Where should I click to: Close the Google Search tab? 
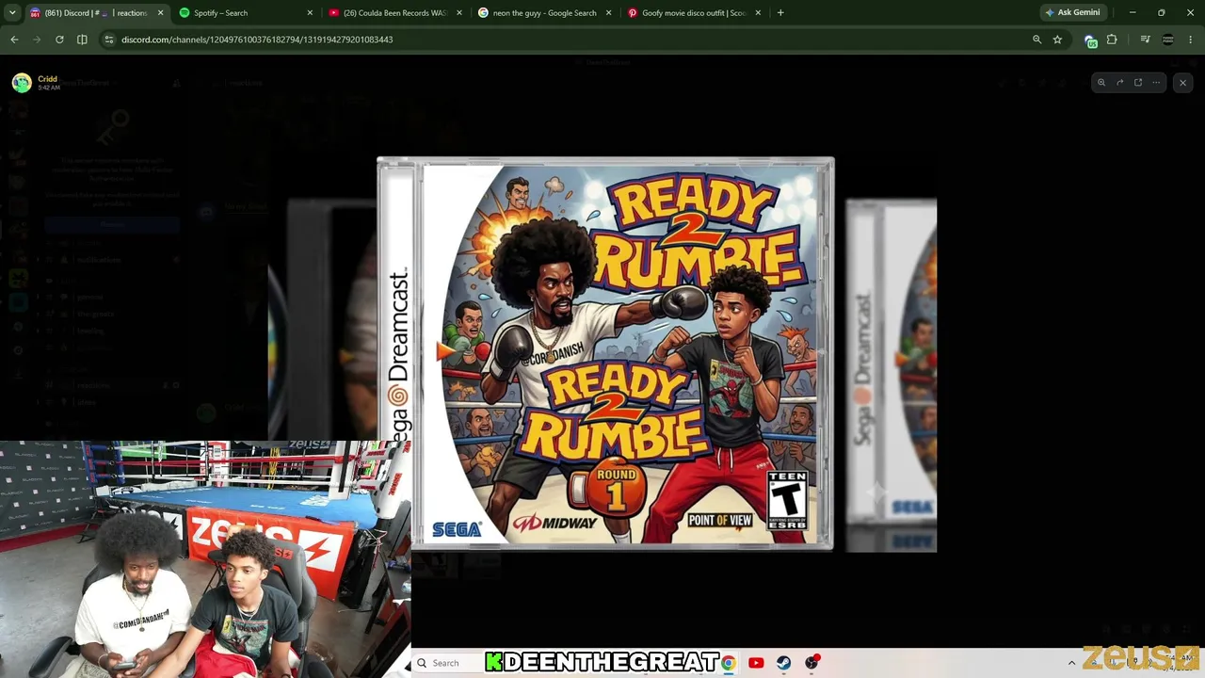tap(608, 13)
